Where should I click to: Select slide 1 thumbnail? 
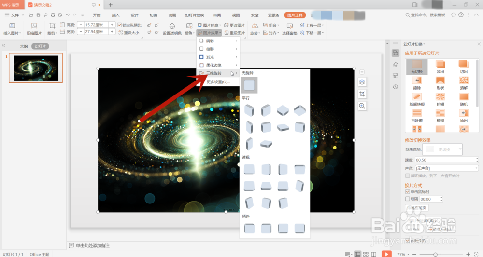tap(36, 68)
